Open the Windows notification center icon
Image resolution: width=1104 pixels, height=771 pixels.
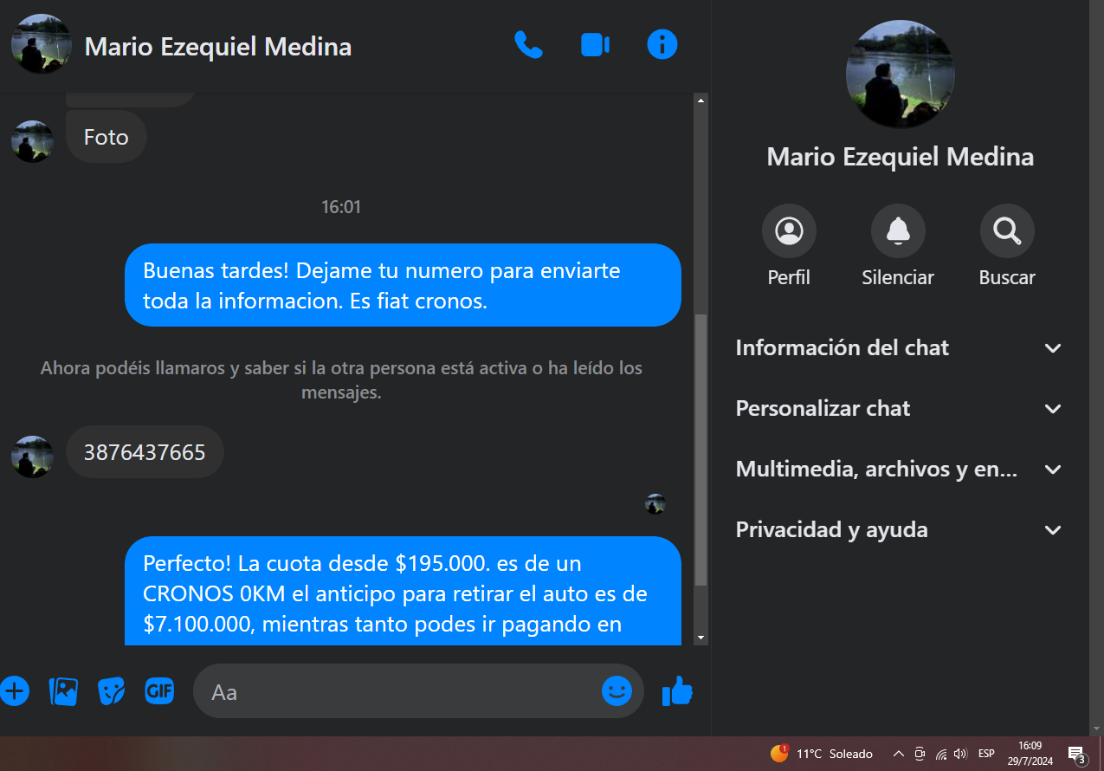coord(1077,754)
